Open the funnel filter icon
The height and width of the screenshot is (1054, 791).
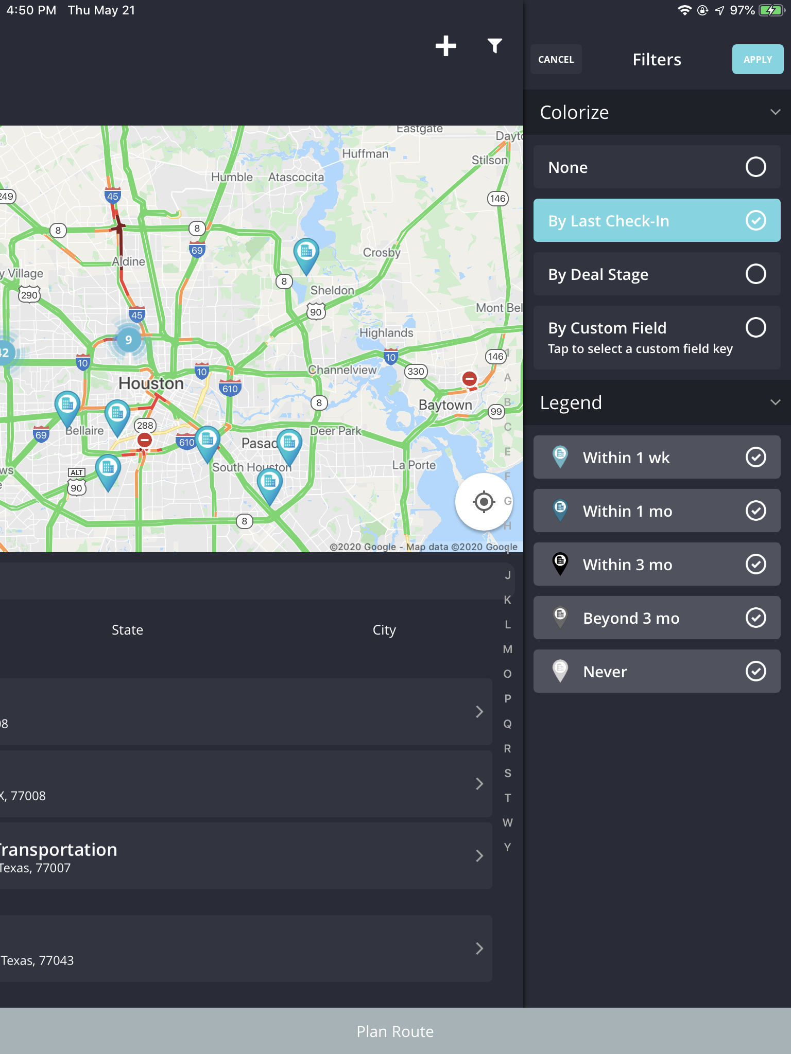[x=495, y=46]
